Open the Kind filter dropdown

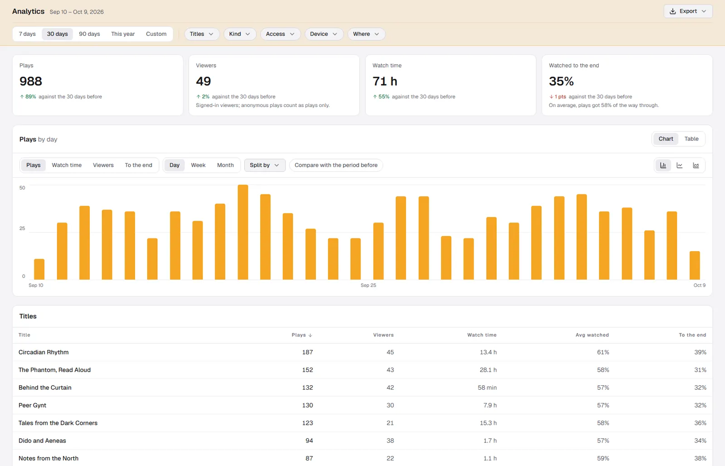[x=240, y=34]
